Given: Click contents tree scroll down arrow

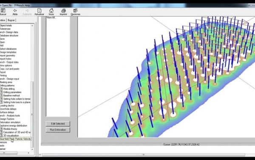Looking at the screenshot, I should (32, 149).
